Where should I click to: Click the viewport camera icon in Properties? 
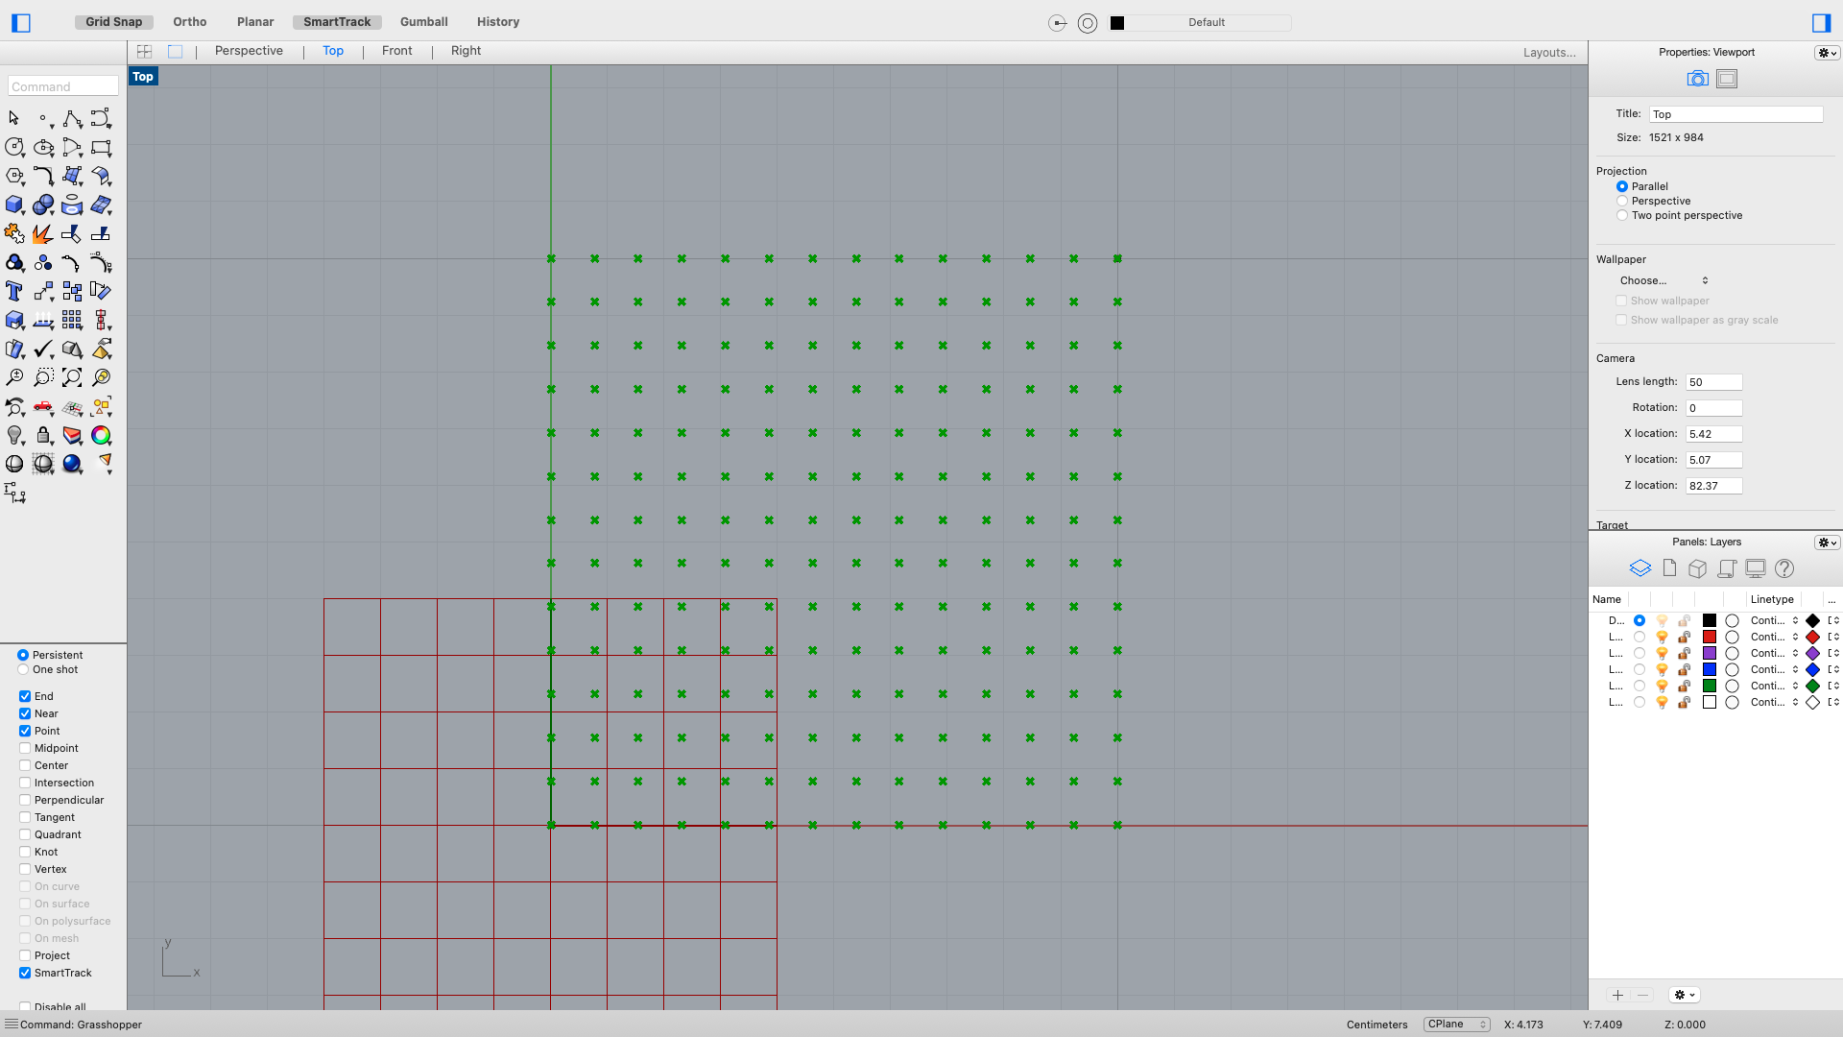pos(1696,79)
